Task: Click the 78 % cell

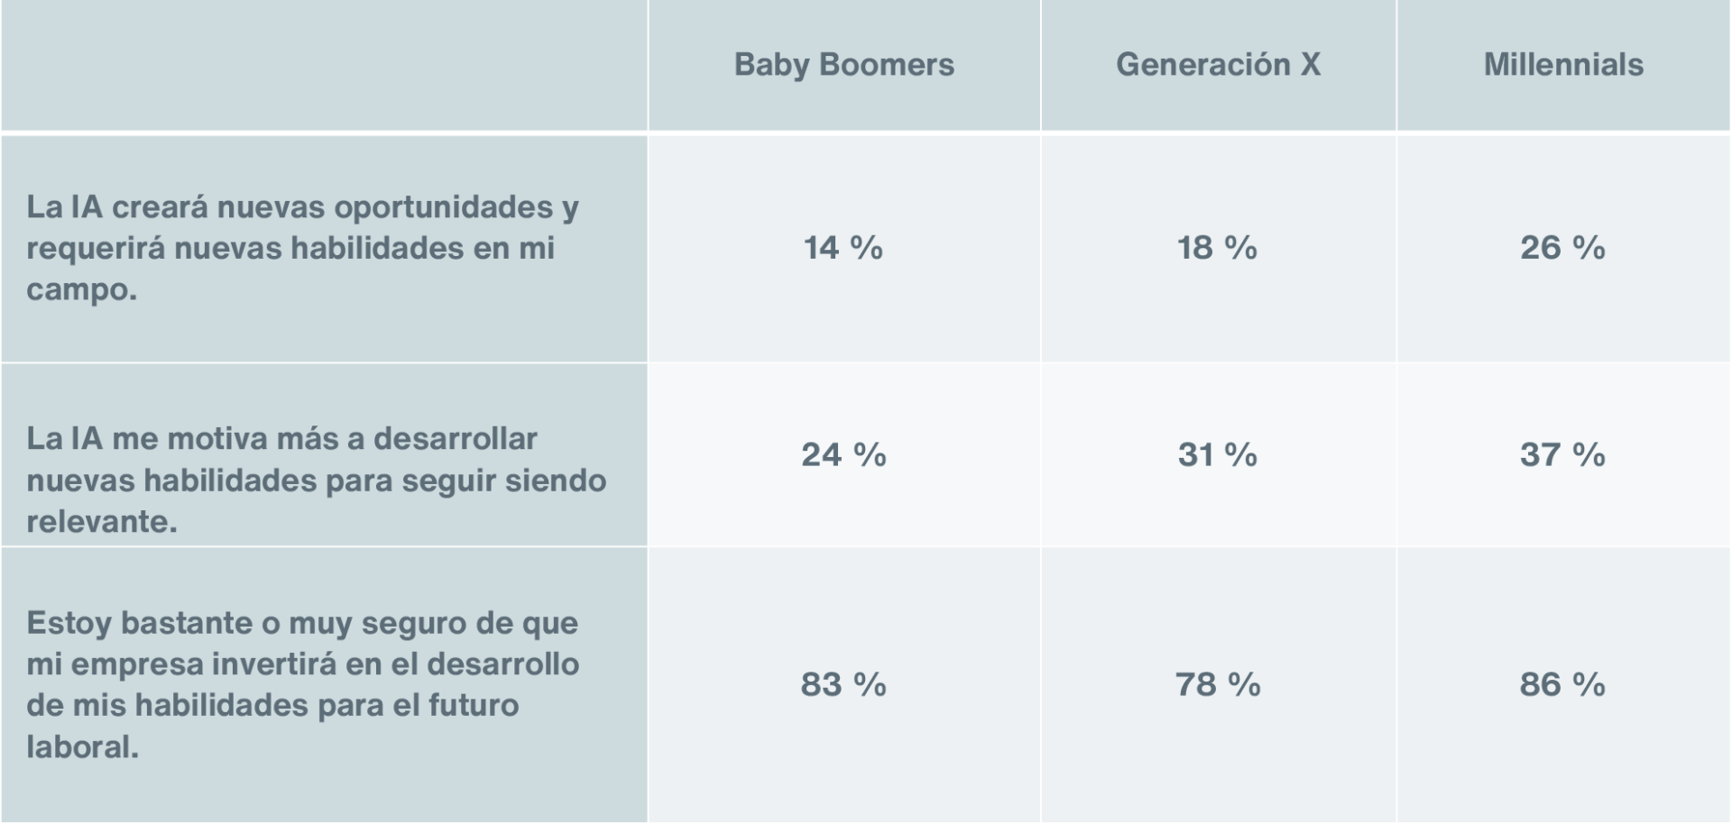Action: pos(1218,684)
